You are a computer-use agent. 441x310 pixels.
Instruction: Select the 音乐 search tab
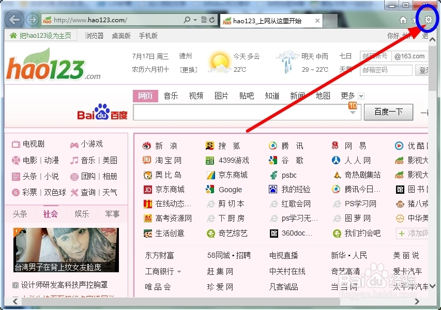pyautogui.click(x=171, y=96)
